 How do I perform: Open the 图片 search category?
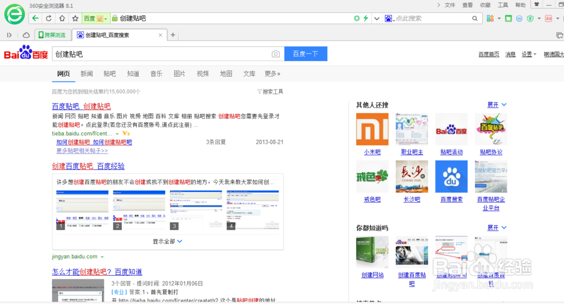click(x=179, y=74)
